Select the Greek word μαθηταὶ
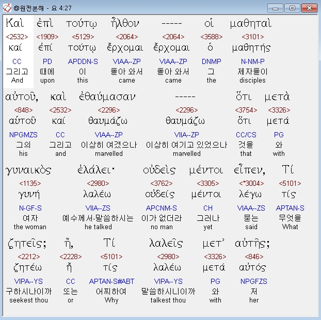This screenshot has width=321, height=320. click(x=251, y=24)
